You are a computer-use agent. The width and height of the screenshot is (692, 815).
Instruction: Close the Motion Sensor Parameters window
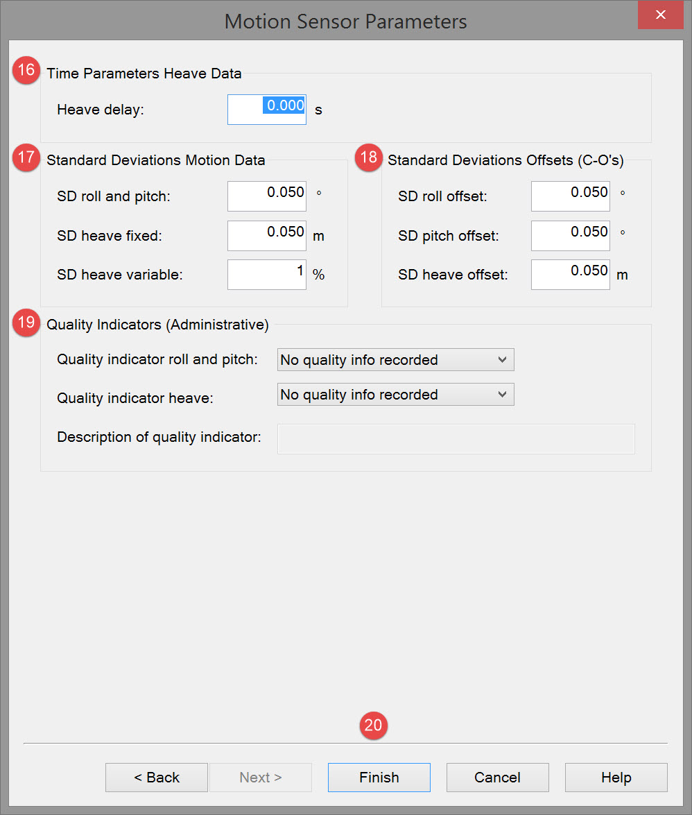661,15
